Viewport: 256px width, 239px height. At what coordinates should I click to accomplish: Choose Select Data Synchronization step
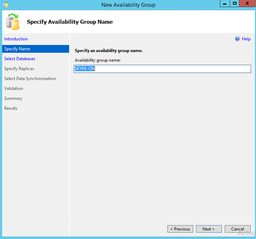30,79
